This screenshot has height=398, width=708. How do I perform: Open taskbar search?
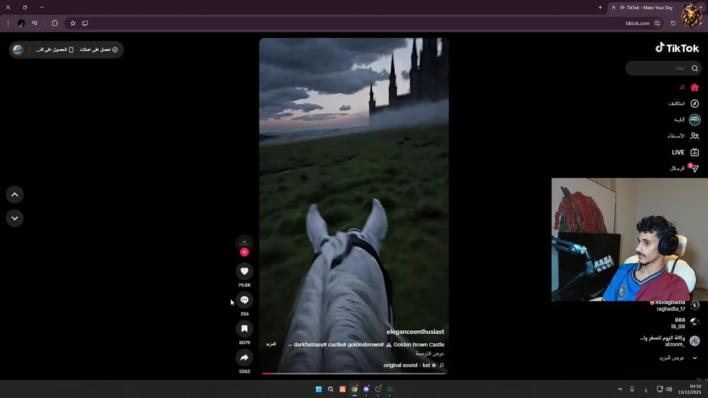point(331,389)
